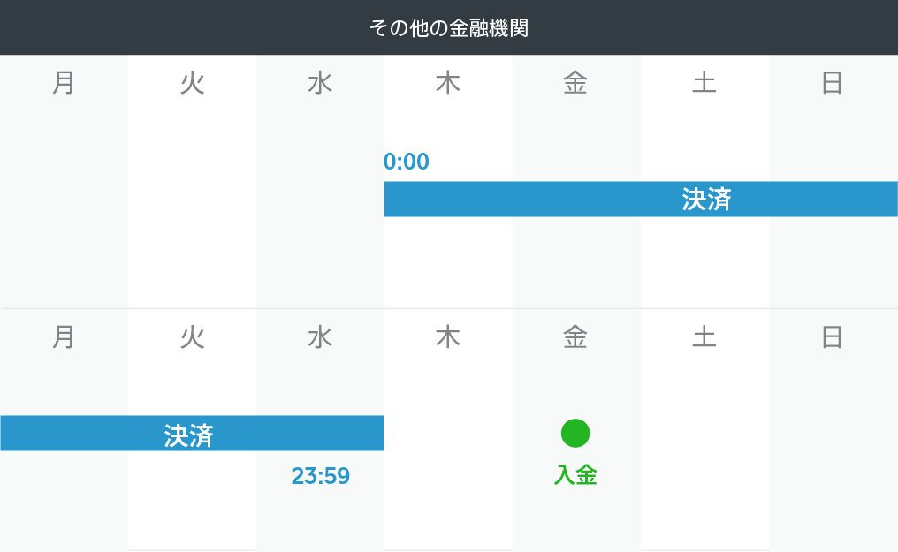Select 日 in the second week row
The image size is (898, 552).
pos(833,336)
